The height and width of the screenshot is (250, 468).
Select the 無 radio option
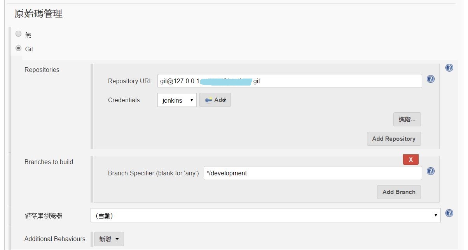click(18, 34)
